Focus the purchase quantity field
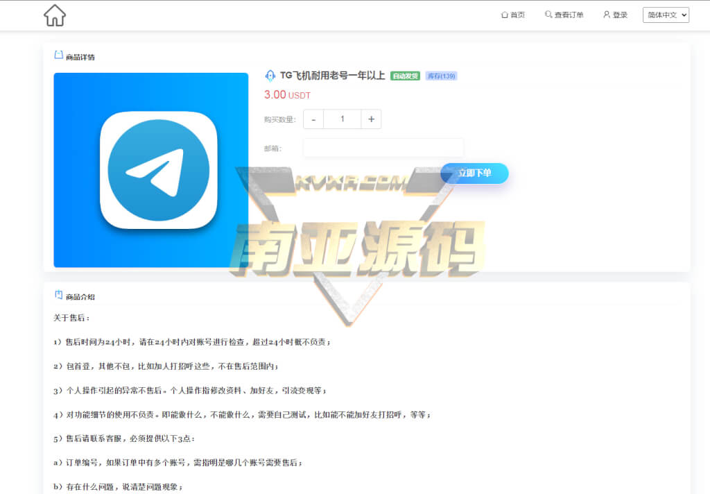 coord(343,119)
